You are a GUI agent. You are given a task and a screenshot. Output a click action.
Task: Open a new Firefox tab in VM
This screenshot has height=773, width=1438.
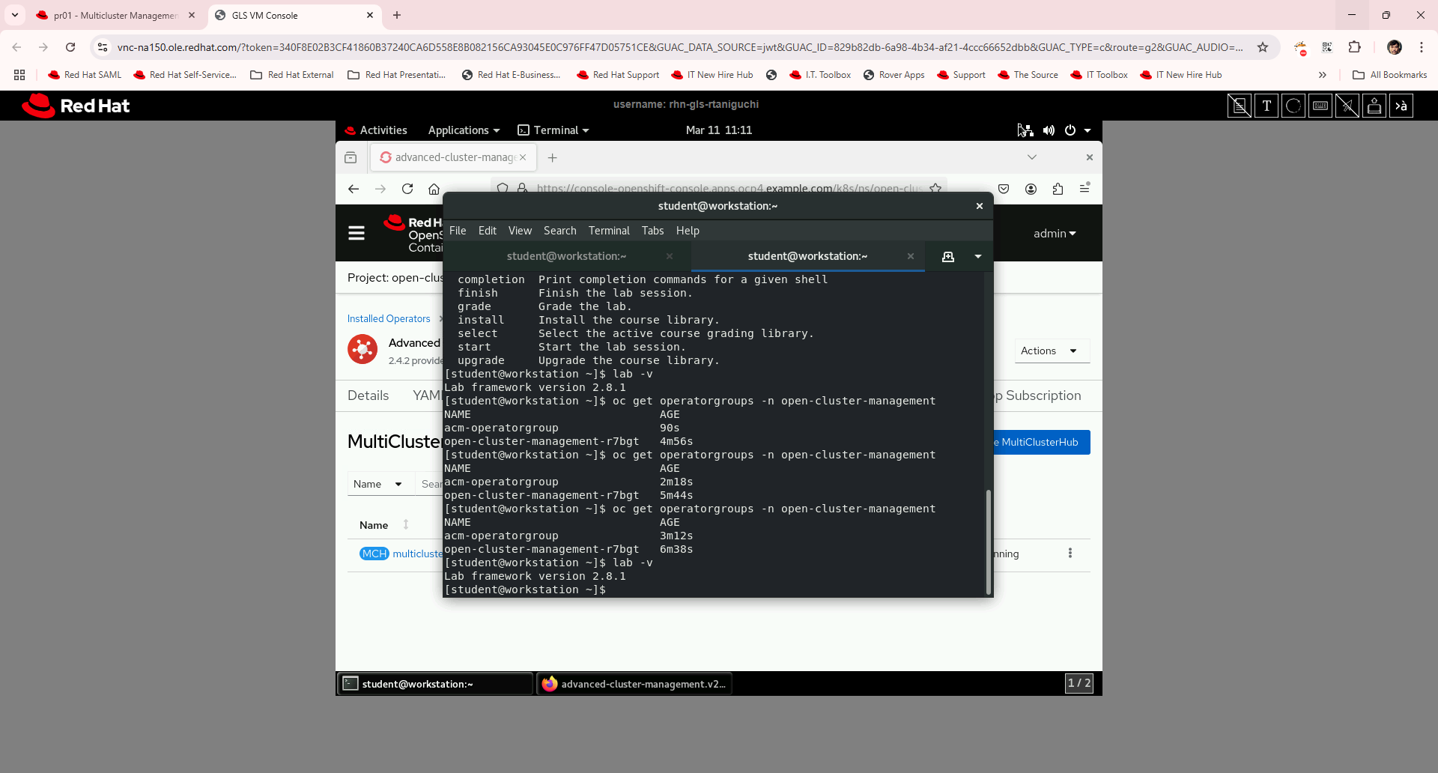tap(552, 157)
